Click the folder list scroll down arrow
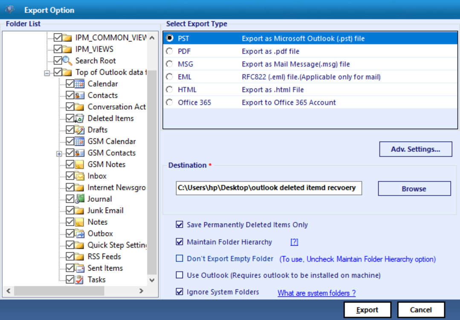 coord(152,280)
